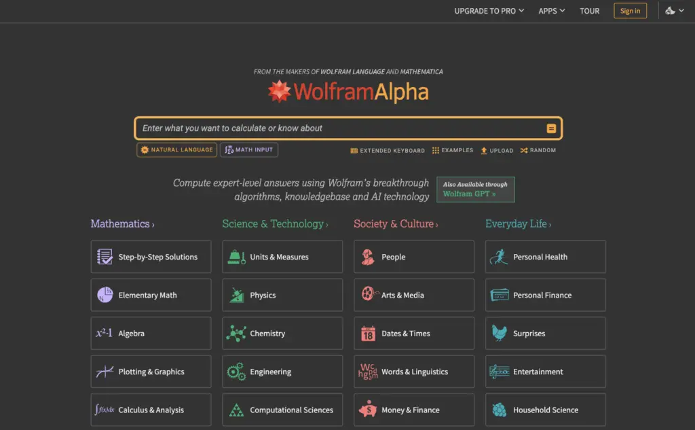Click the Plotting & Graphics curve icon

tap(105, 372)
